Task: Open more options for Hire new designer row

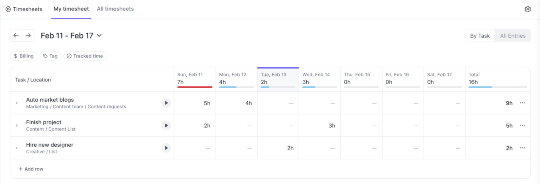Action: (523, 148)
